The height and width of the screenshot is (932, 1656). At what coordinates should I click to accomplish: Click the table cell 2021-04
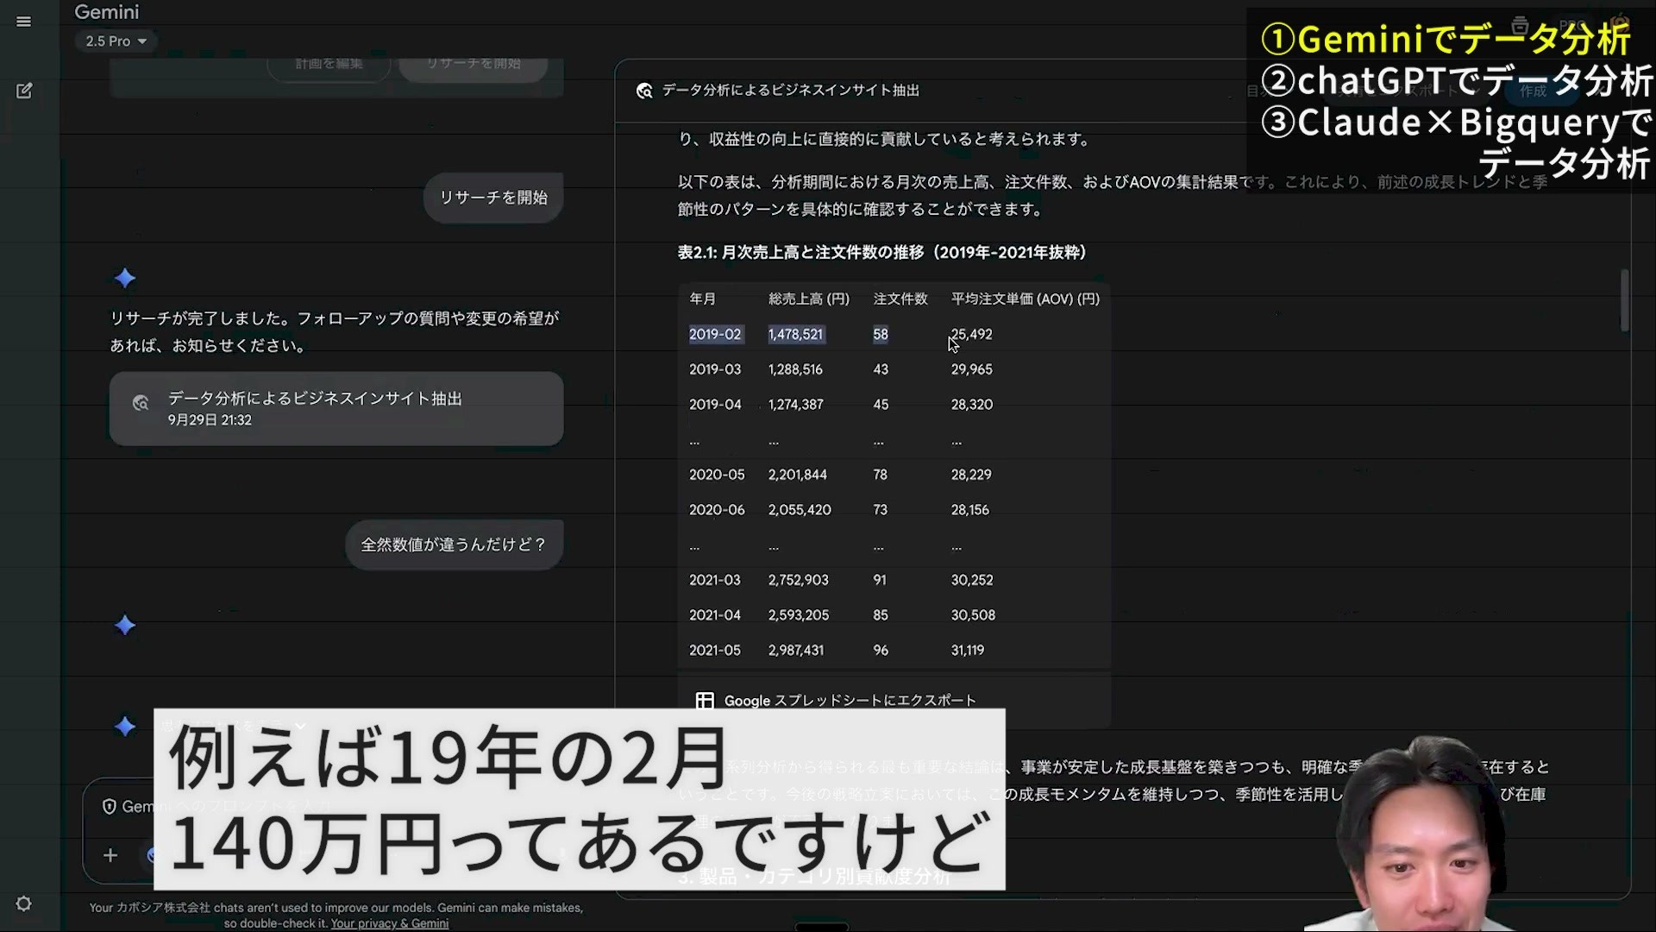tap(714, 615)
